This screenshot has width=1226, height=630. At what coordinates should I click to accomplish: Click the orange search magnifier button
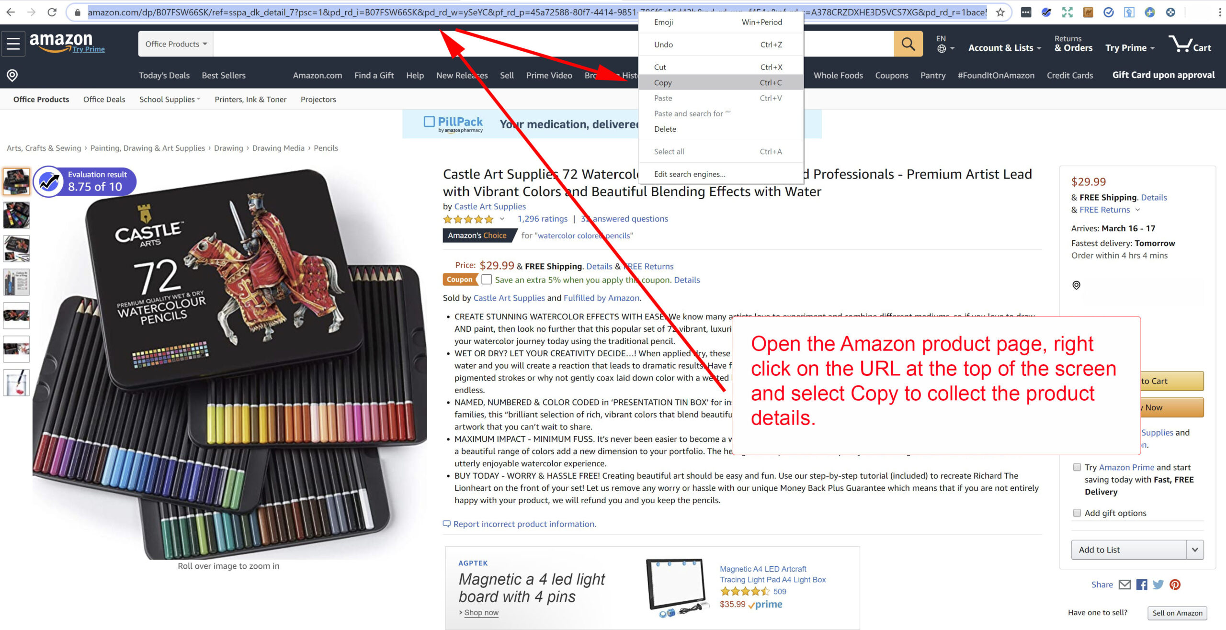coord(908,44)
